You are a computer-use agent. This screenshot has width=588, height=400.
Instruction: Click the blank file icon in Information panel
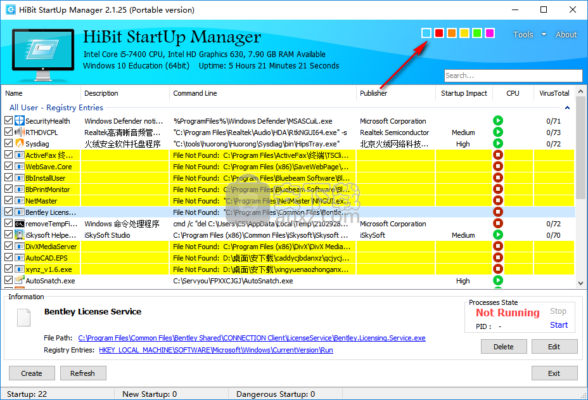[23, 317]
